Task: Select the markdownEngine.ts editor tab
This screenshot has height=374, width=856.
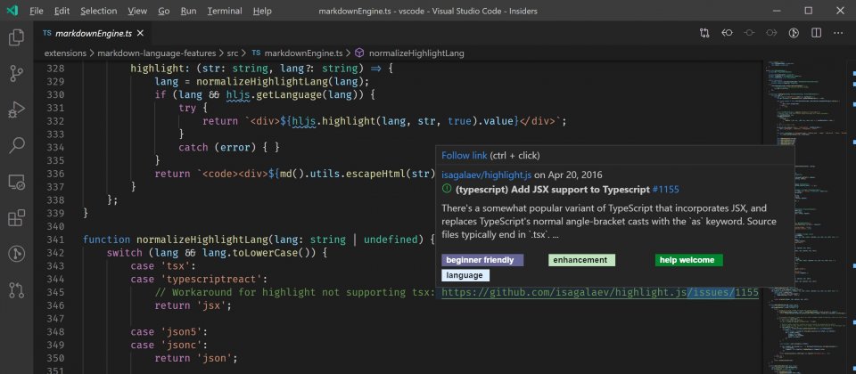Action: click(x=94, y=33)
